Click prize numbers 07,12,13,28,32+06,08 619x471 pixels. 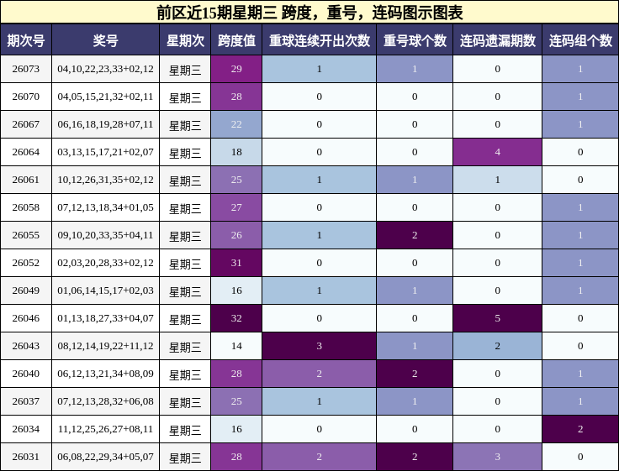point(105,401)
